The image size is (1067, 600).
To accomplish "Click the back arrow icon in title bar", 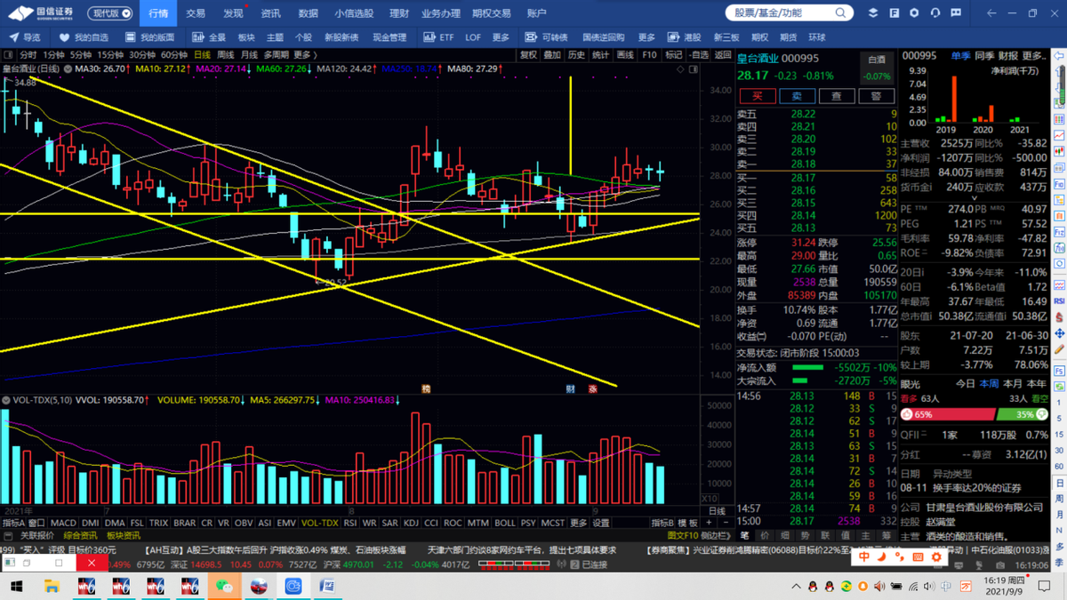I will click(x=992, y=13).
